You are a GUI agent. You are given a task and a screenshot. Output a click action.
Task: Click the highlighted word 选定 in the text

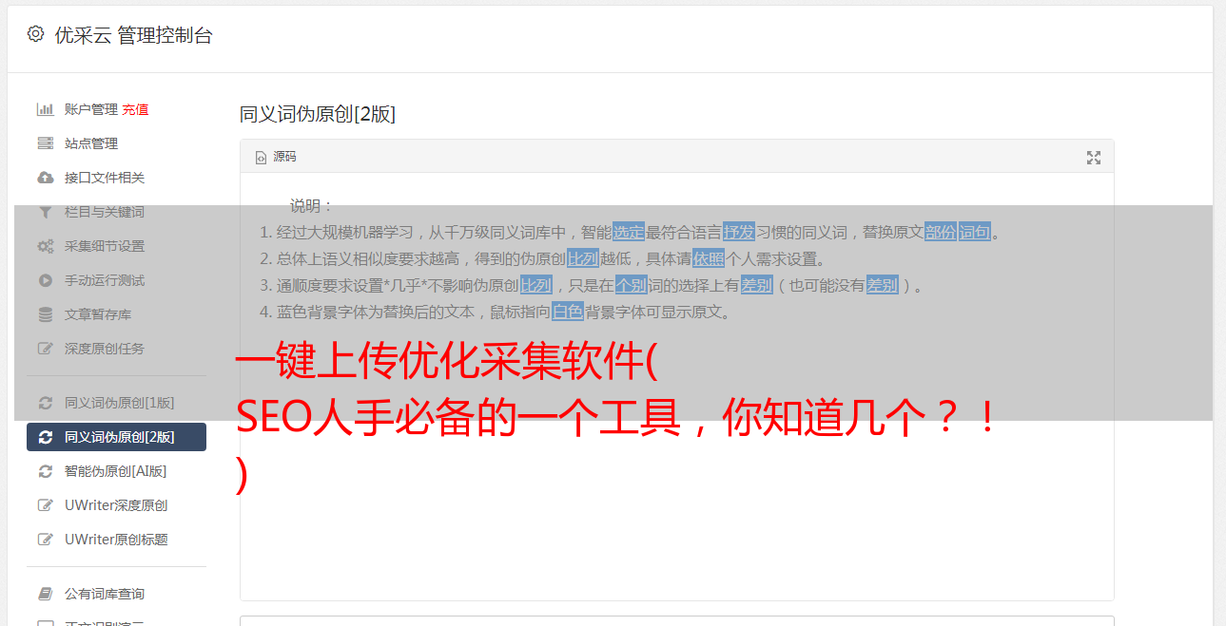[x=629, y=232]
